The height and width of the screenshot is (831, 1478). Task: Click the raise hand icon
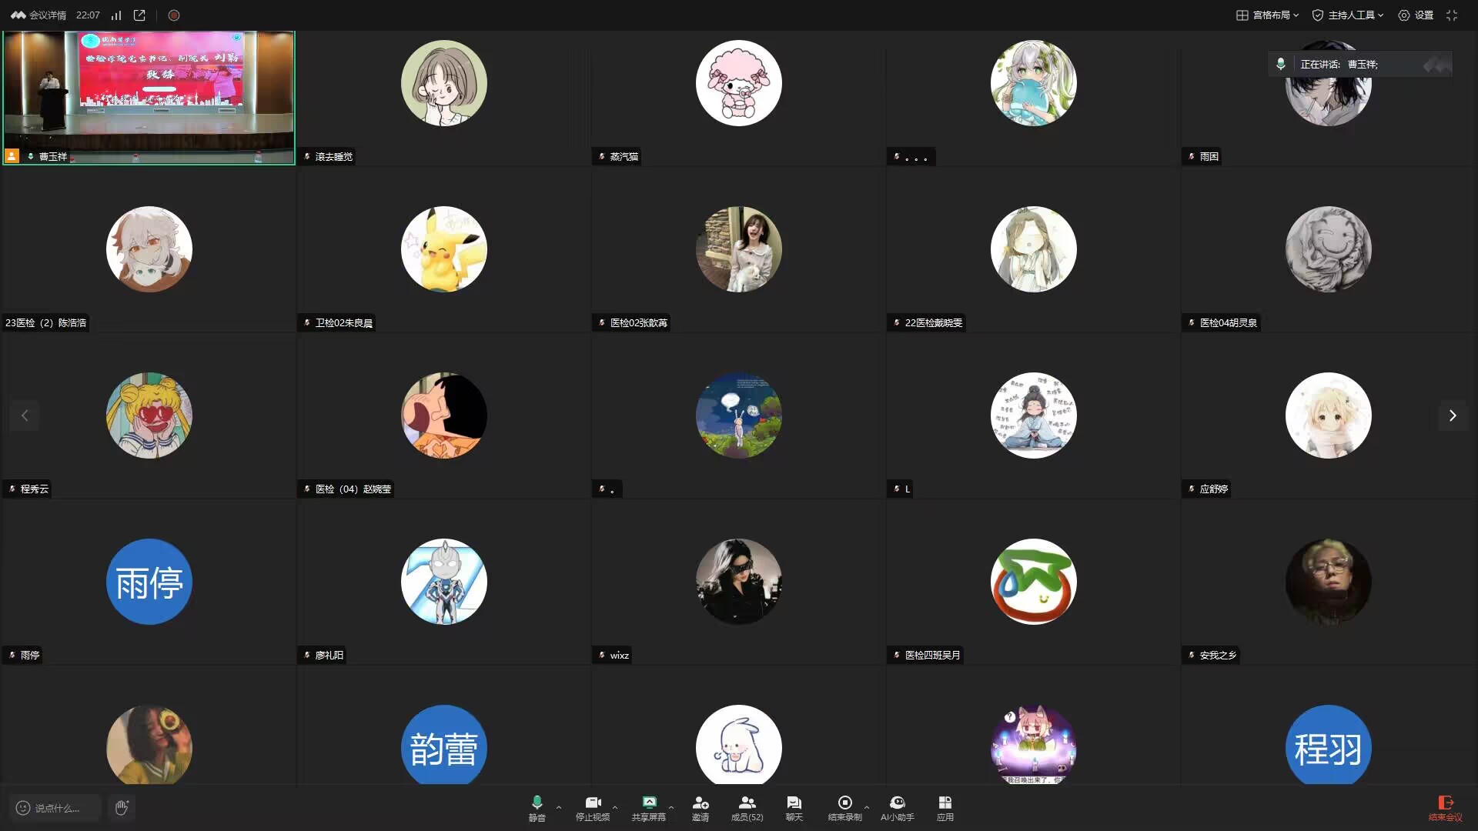(122, 807)
